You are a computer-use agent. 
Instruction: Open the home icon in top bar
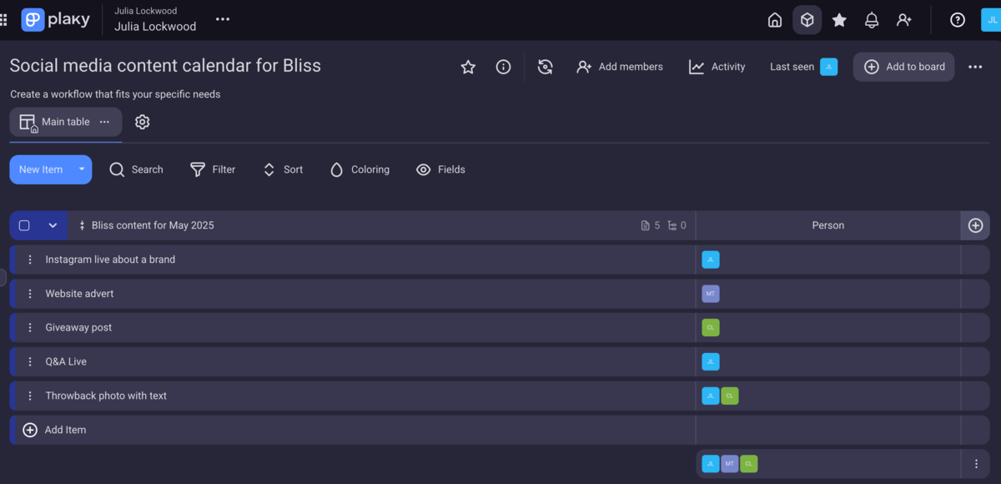click(x=775, y=20)
